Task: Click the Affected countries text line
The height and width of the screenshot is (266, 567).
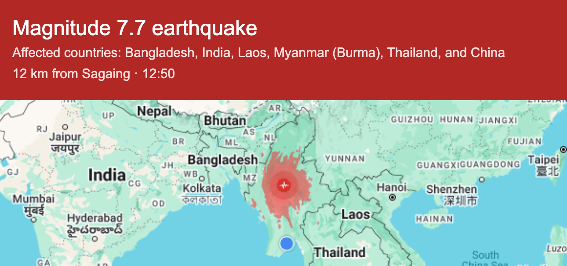Action: click(258, 53)
